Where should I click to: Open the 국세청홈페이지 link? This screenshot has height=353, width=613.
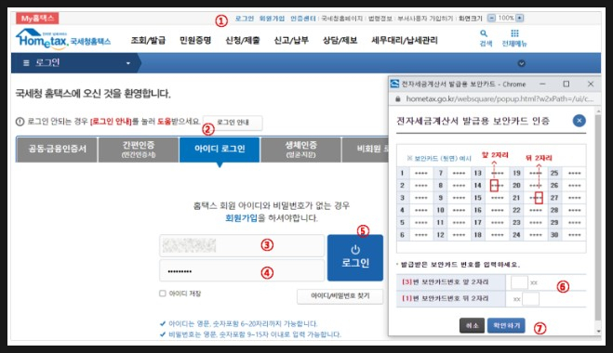click(341, 19)
